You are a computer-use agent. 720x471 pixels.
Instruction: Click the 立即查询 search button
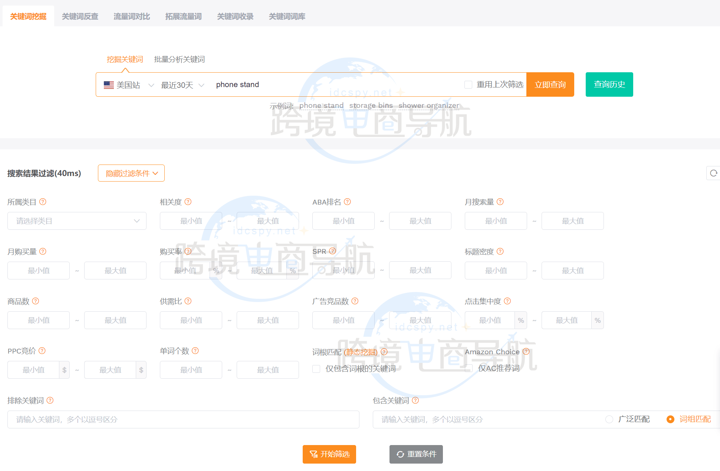point(550,84)
